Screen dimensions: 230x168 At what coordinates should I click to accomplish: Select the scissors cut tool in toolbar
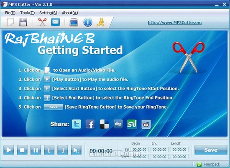coord(42,22)
